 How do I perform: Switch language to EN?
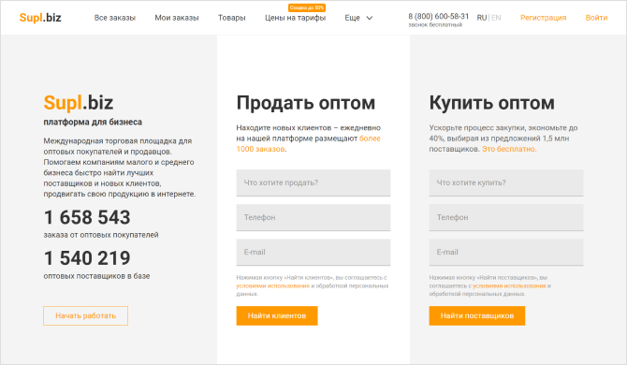[x=496, y=18]
